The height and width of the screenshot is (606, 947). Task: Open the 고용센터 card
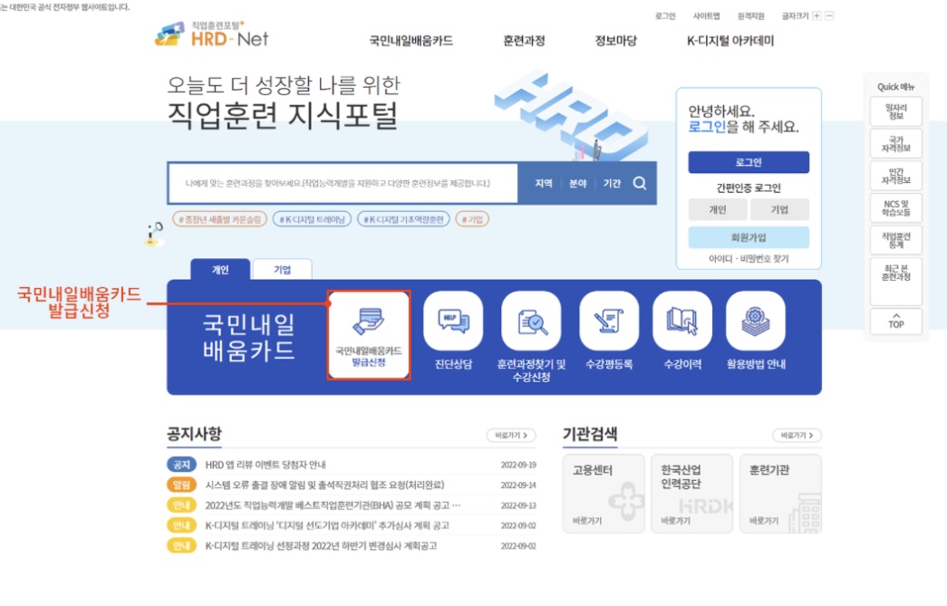click(604, 494)
